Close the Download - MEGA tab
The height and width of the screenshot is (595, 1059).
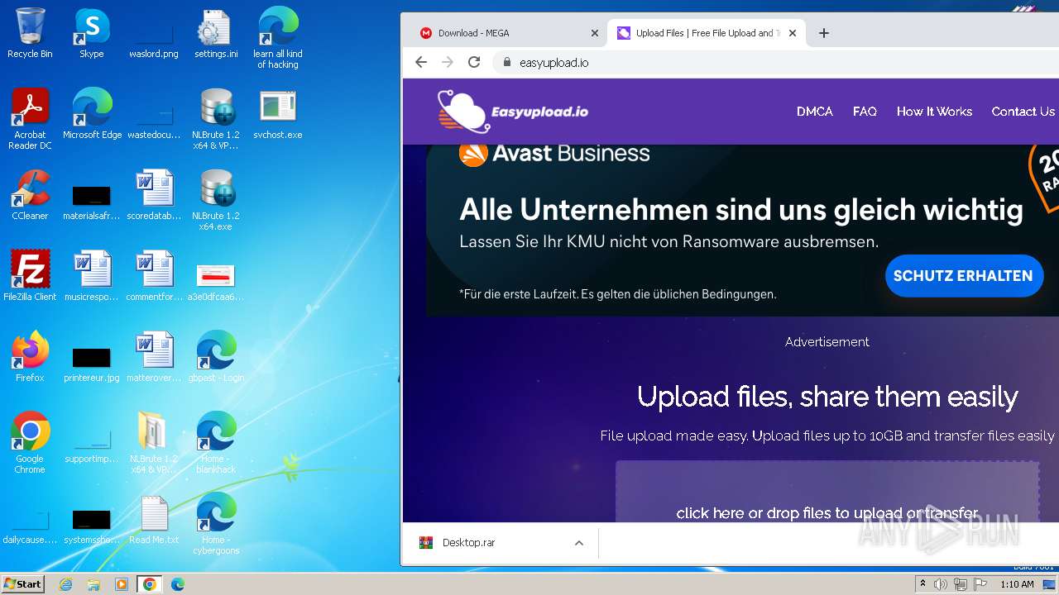click(x=594, y=33)
